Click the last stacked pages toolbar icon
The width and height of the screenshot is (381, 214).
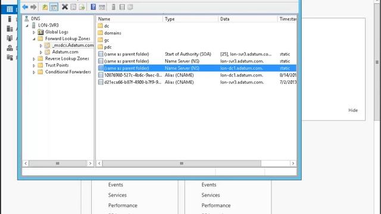(130, 7)
